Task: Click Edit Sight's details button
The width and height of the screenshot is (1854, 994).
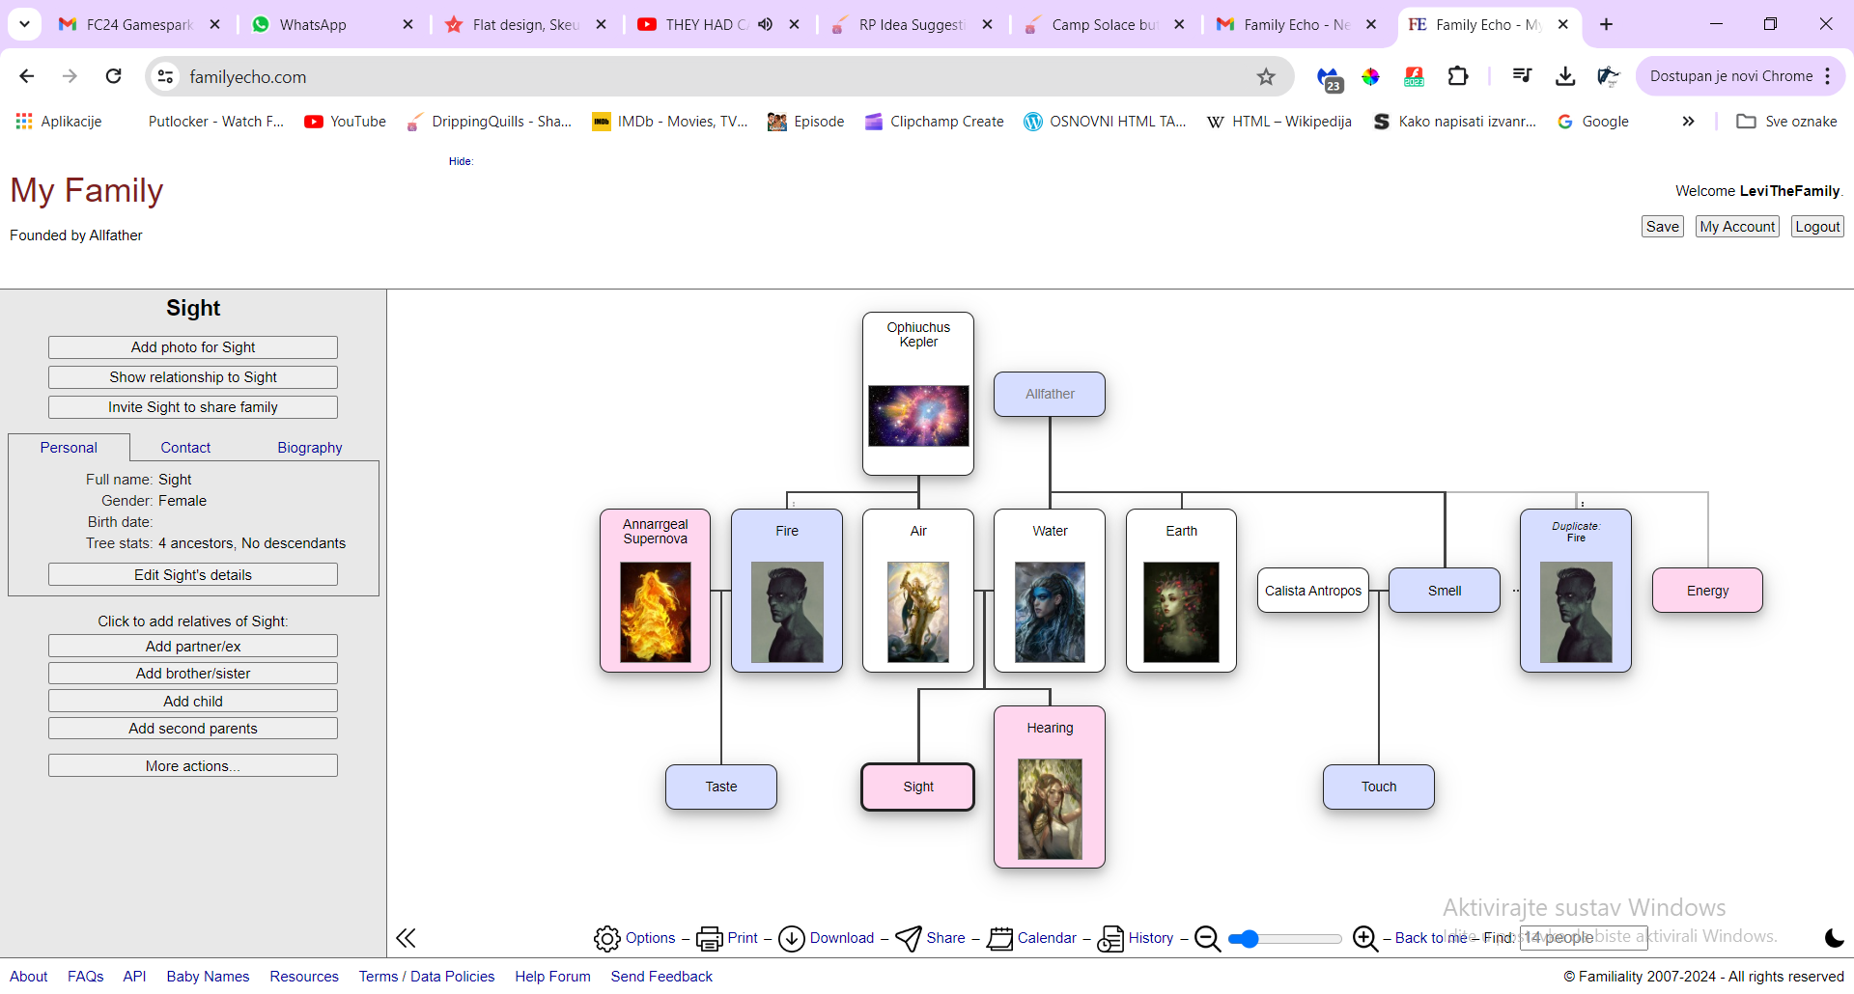Action: click(193, 575)
